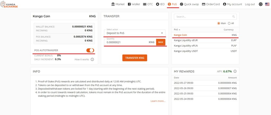This screenshot has height=115, width=271.
Task: Select Kanga Liquidity oEUR row
Action: 205,40
